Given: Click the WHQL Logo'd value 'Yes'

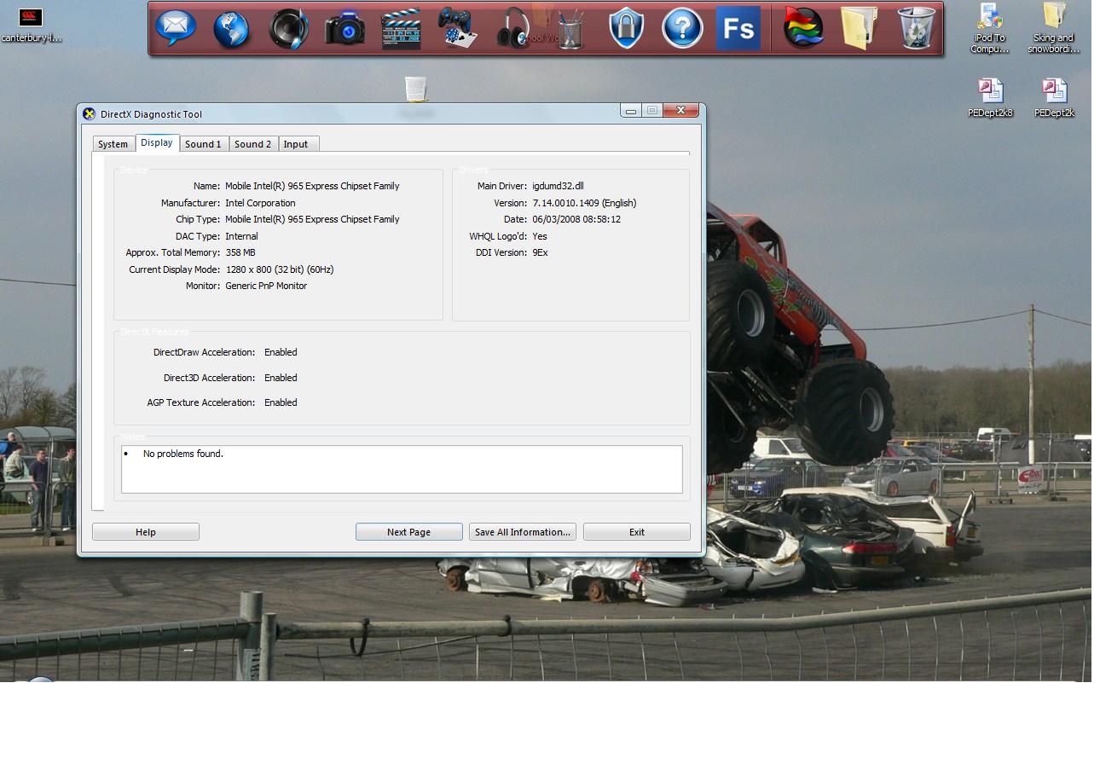Looking at the screenshot, I should 540,236.
